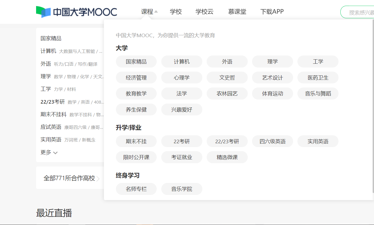Open the 万词班 sidebar sublink
Screen dimensions: 374x225
[71, 140]
